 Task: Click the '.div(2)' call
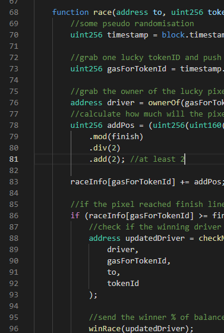(x=105, y=148)
